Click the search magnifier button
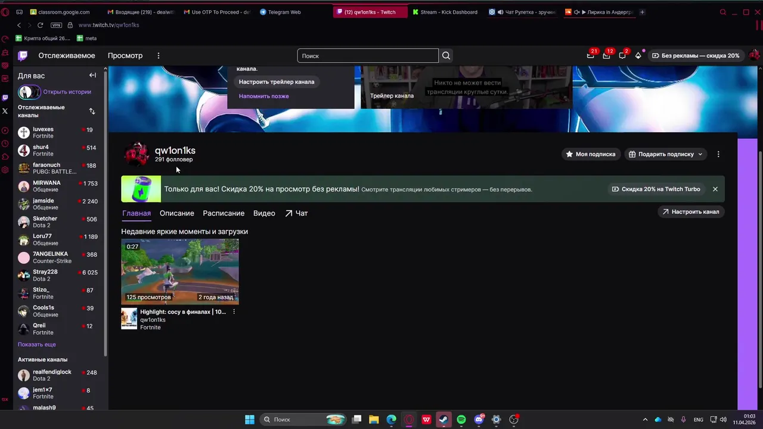 [x=446, y=55]
